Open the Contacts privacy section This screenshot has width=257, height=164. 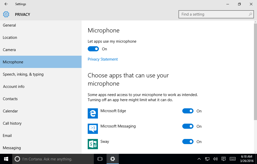tap(41, 99)
